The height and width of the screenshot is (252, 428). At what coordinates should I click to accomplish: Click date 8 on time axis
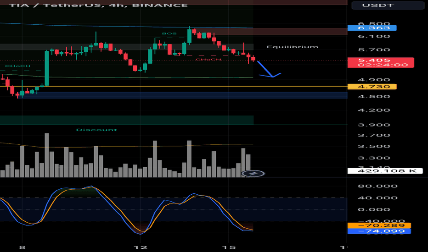[x=23, y=247]
